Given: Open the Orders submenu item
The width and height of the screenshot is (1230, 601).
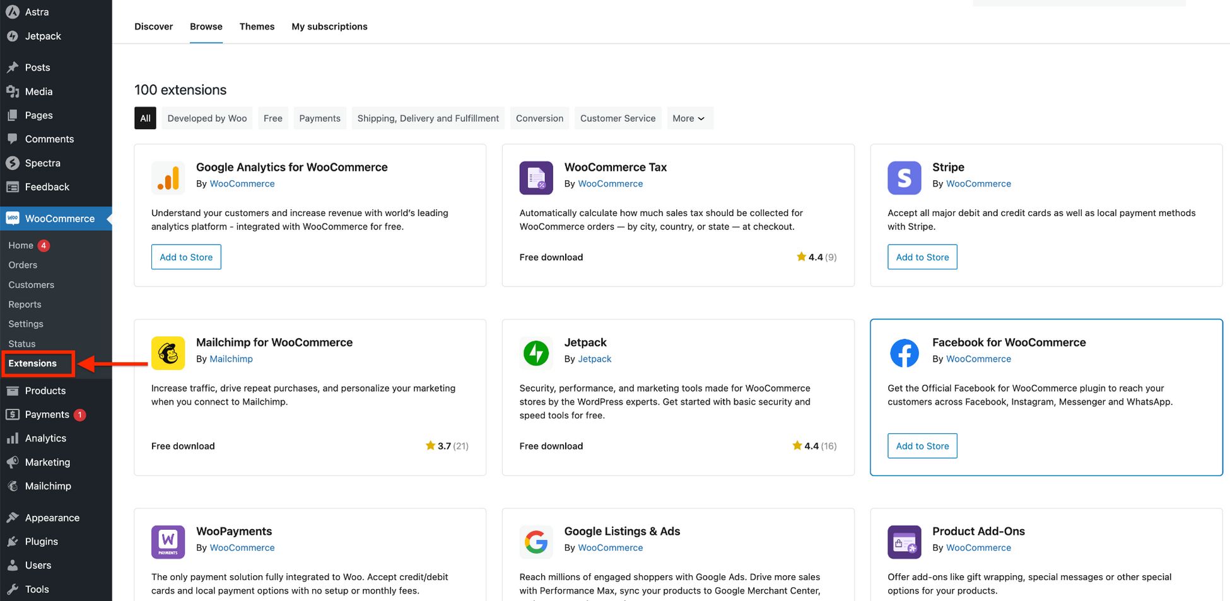Looking at the screenshot, I should click(x=23, y=265).
